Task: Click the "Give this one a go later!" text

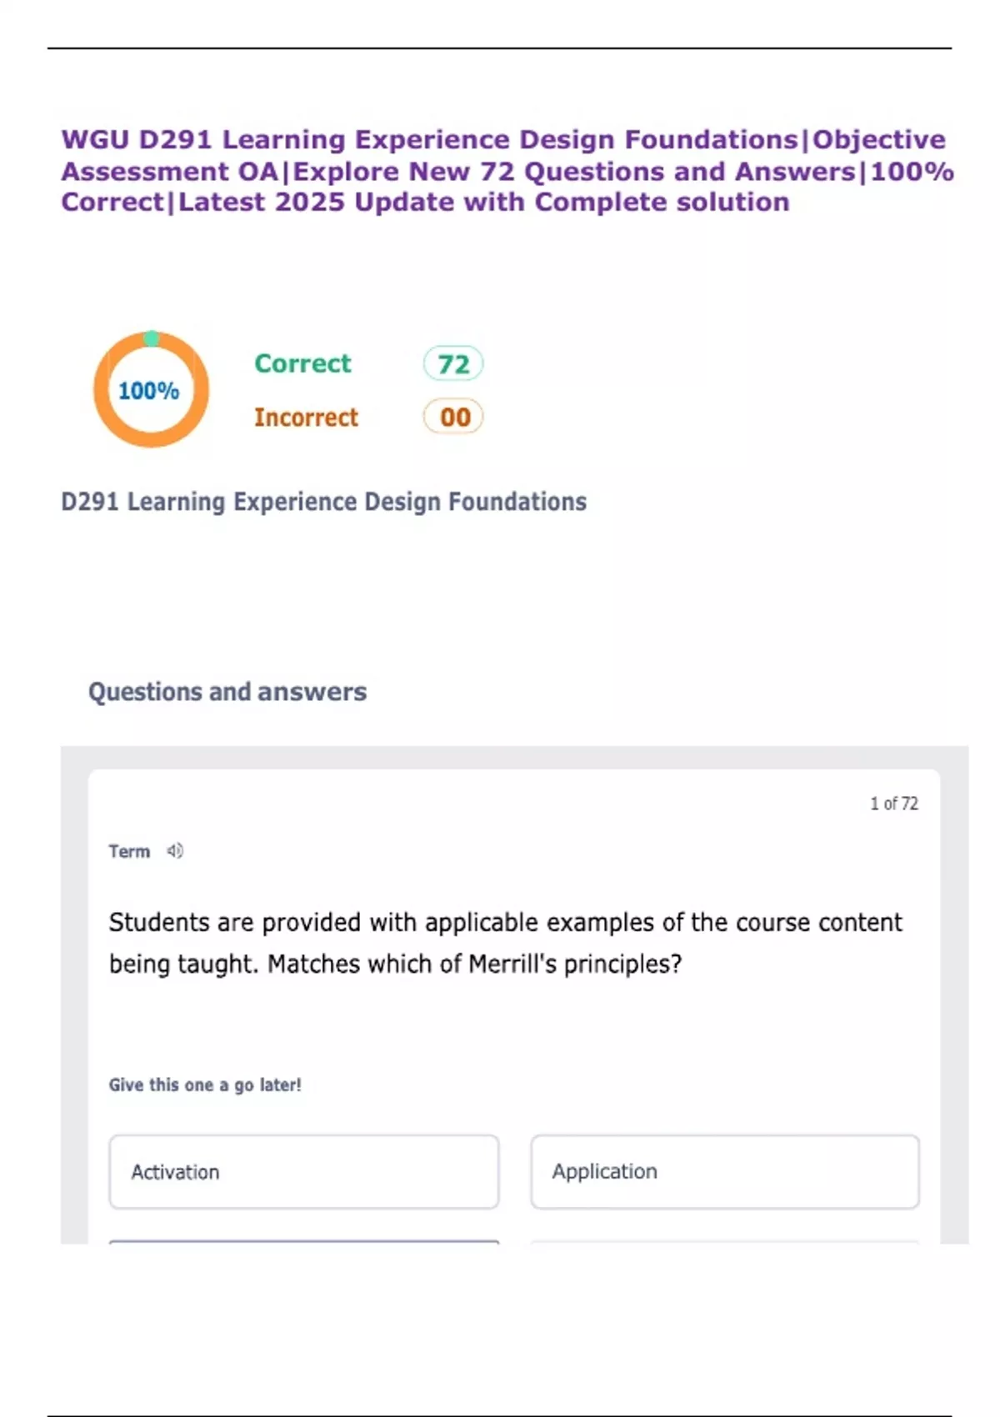Action: pyautogui.click(x=205, y=1084)
